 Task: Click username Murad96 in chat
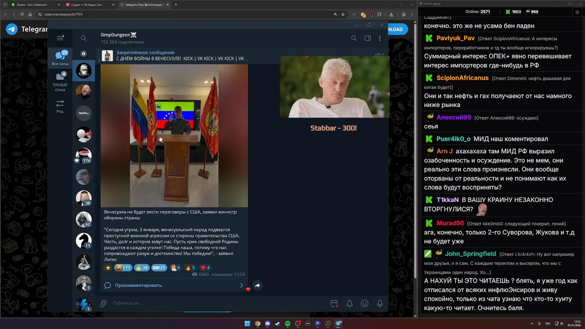(450, 223)
